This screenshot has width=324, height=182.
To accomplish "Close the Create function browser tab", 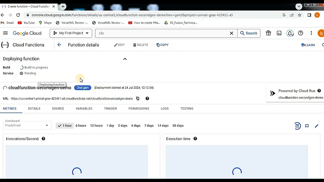I will [x=54, y=6].
